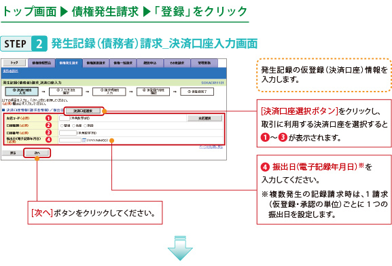Click step two 入力方法を選択 box
Image resolution: width=392 pixels, height=266 pixels.
pos(66,92)
